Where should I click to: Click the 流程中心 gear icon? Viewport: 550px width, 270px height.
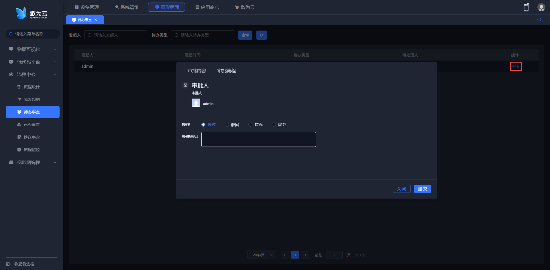11,74
